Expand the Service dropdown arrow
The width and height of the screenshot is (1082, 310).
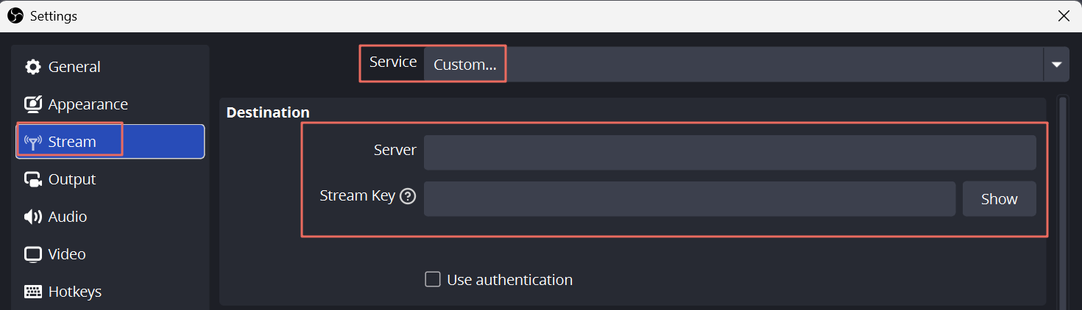coord(1056,65)
